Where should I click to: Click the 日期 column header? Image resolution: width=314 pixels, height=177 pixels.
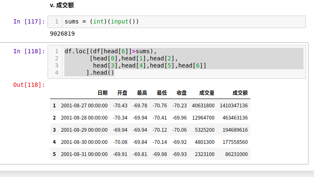[x=103, y=93]
